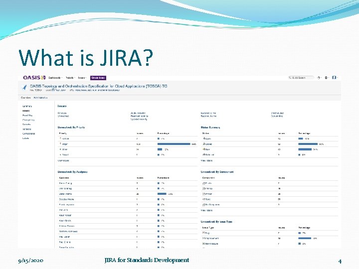The width and height of the screenshot is (359, 269).
Task: Switch to the Overview tab
Action: pyautogui.click(x=25, y=98)
